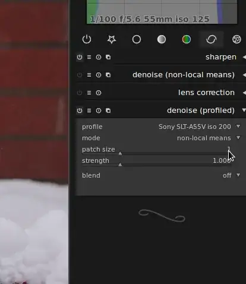Select basic group hollow circle icon
Image resolution: width=246 pixels, height=284 pixels.
click(137, 39)
